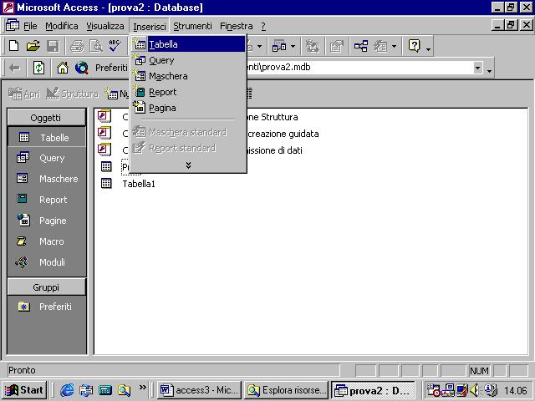Switch to access3 Word taskbar button
The height and width of the screenshot is (401, 535).
pos(200,390)
